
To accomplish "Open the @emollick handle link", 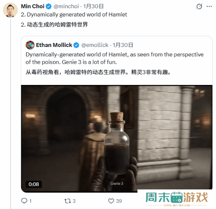I will 95,45.
